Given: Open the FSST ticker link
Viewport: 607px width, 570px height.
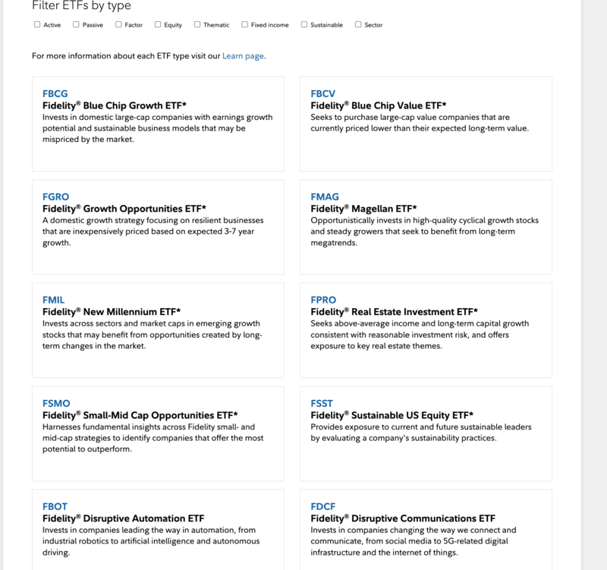Looking at the screenshot, I should coord(322,404).
